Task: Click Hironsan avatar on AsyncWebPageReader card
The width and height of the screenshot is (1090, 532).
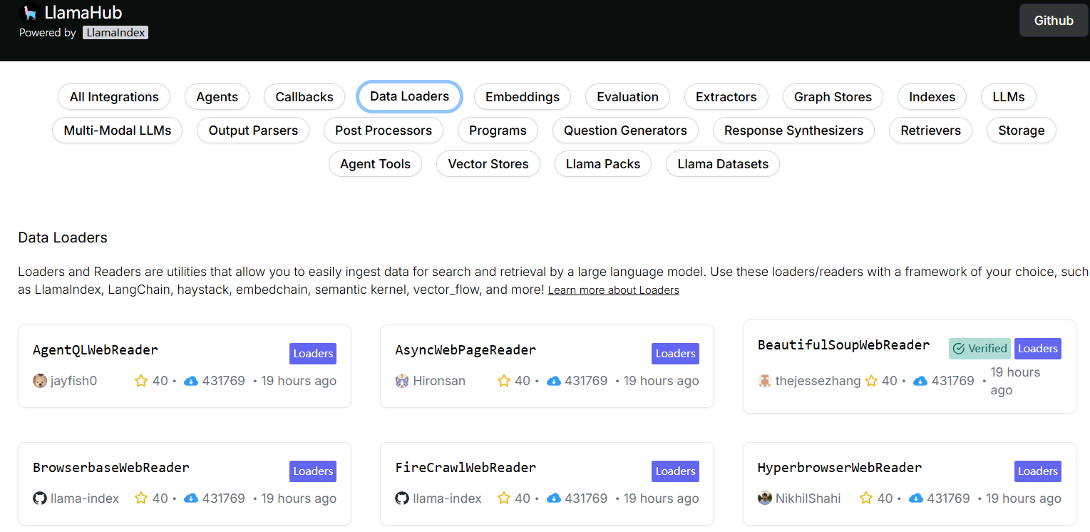Action: (402, 381)
